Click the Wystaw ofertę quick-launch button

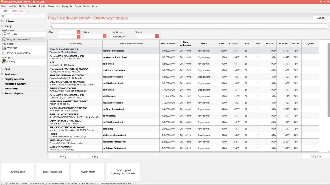(88, 172)
